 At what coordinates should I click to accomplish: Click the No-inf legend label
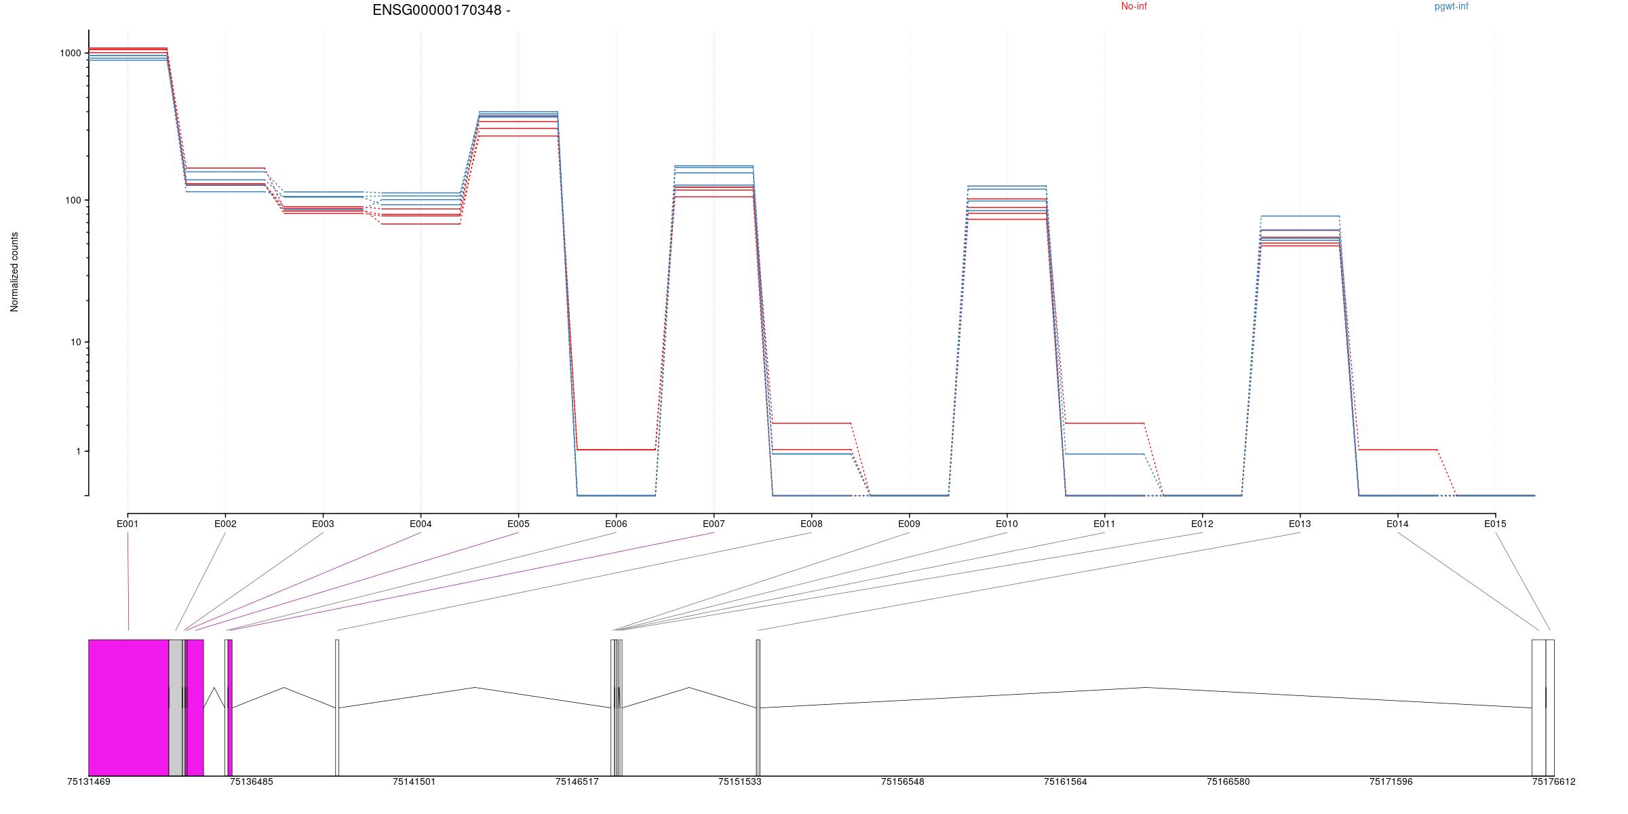coord(1133,7)
